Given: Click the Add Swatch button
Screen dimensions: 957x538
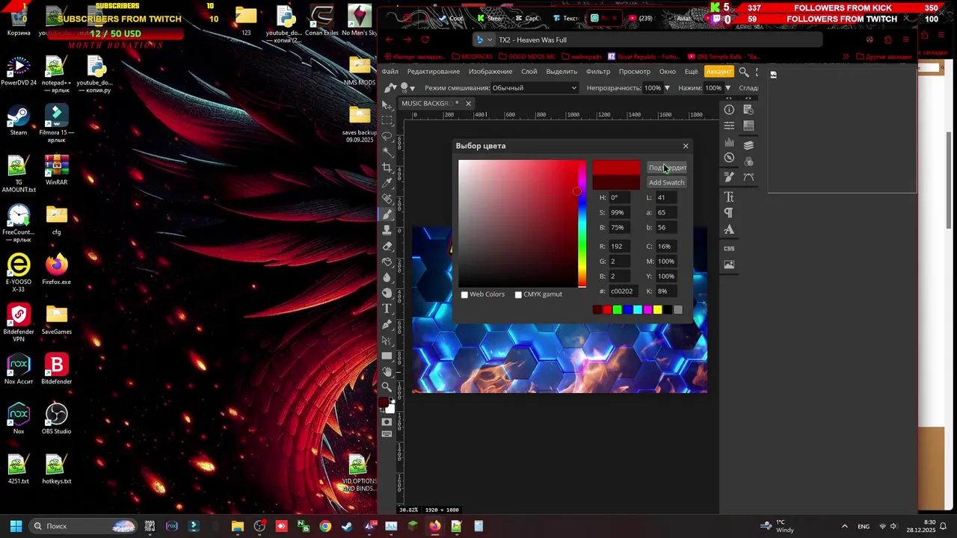Looking at the screenshot, I should click(x=666, y=182).
